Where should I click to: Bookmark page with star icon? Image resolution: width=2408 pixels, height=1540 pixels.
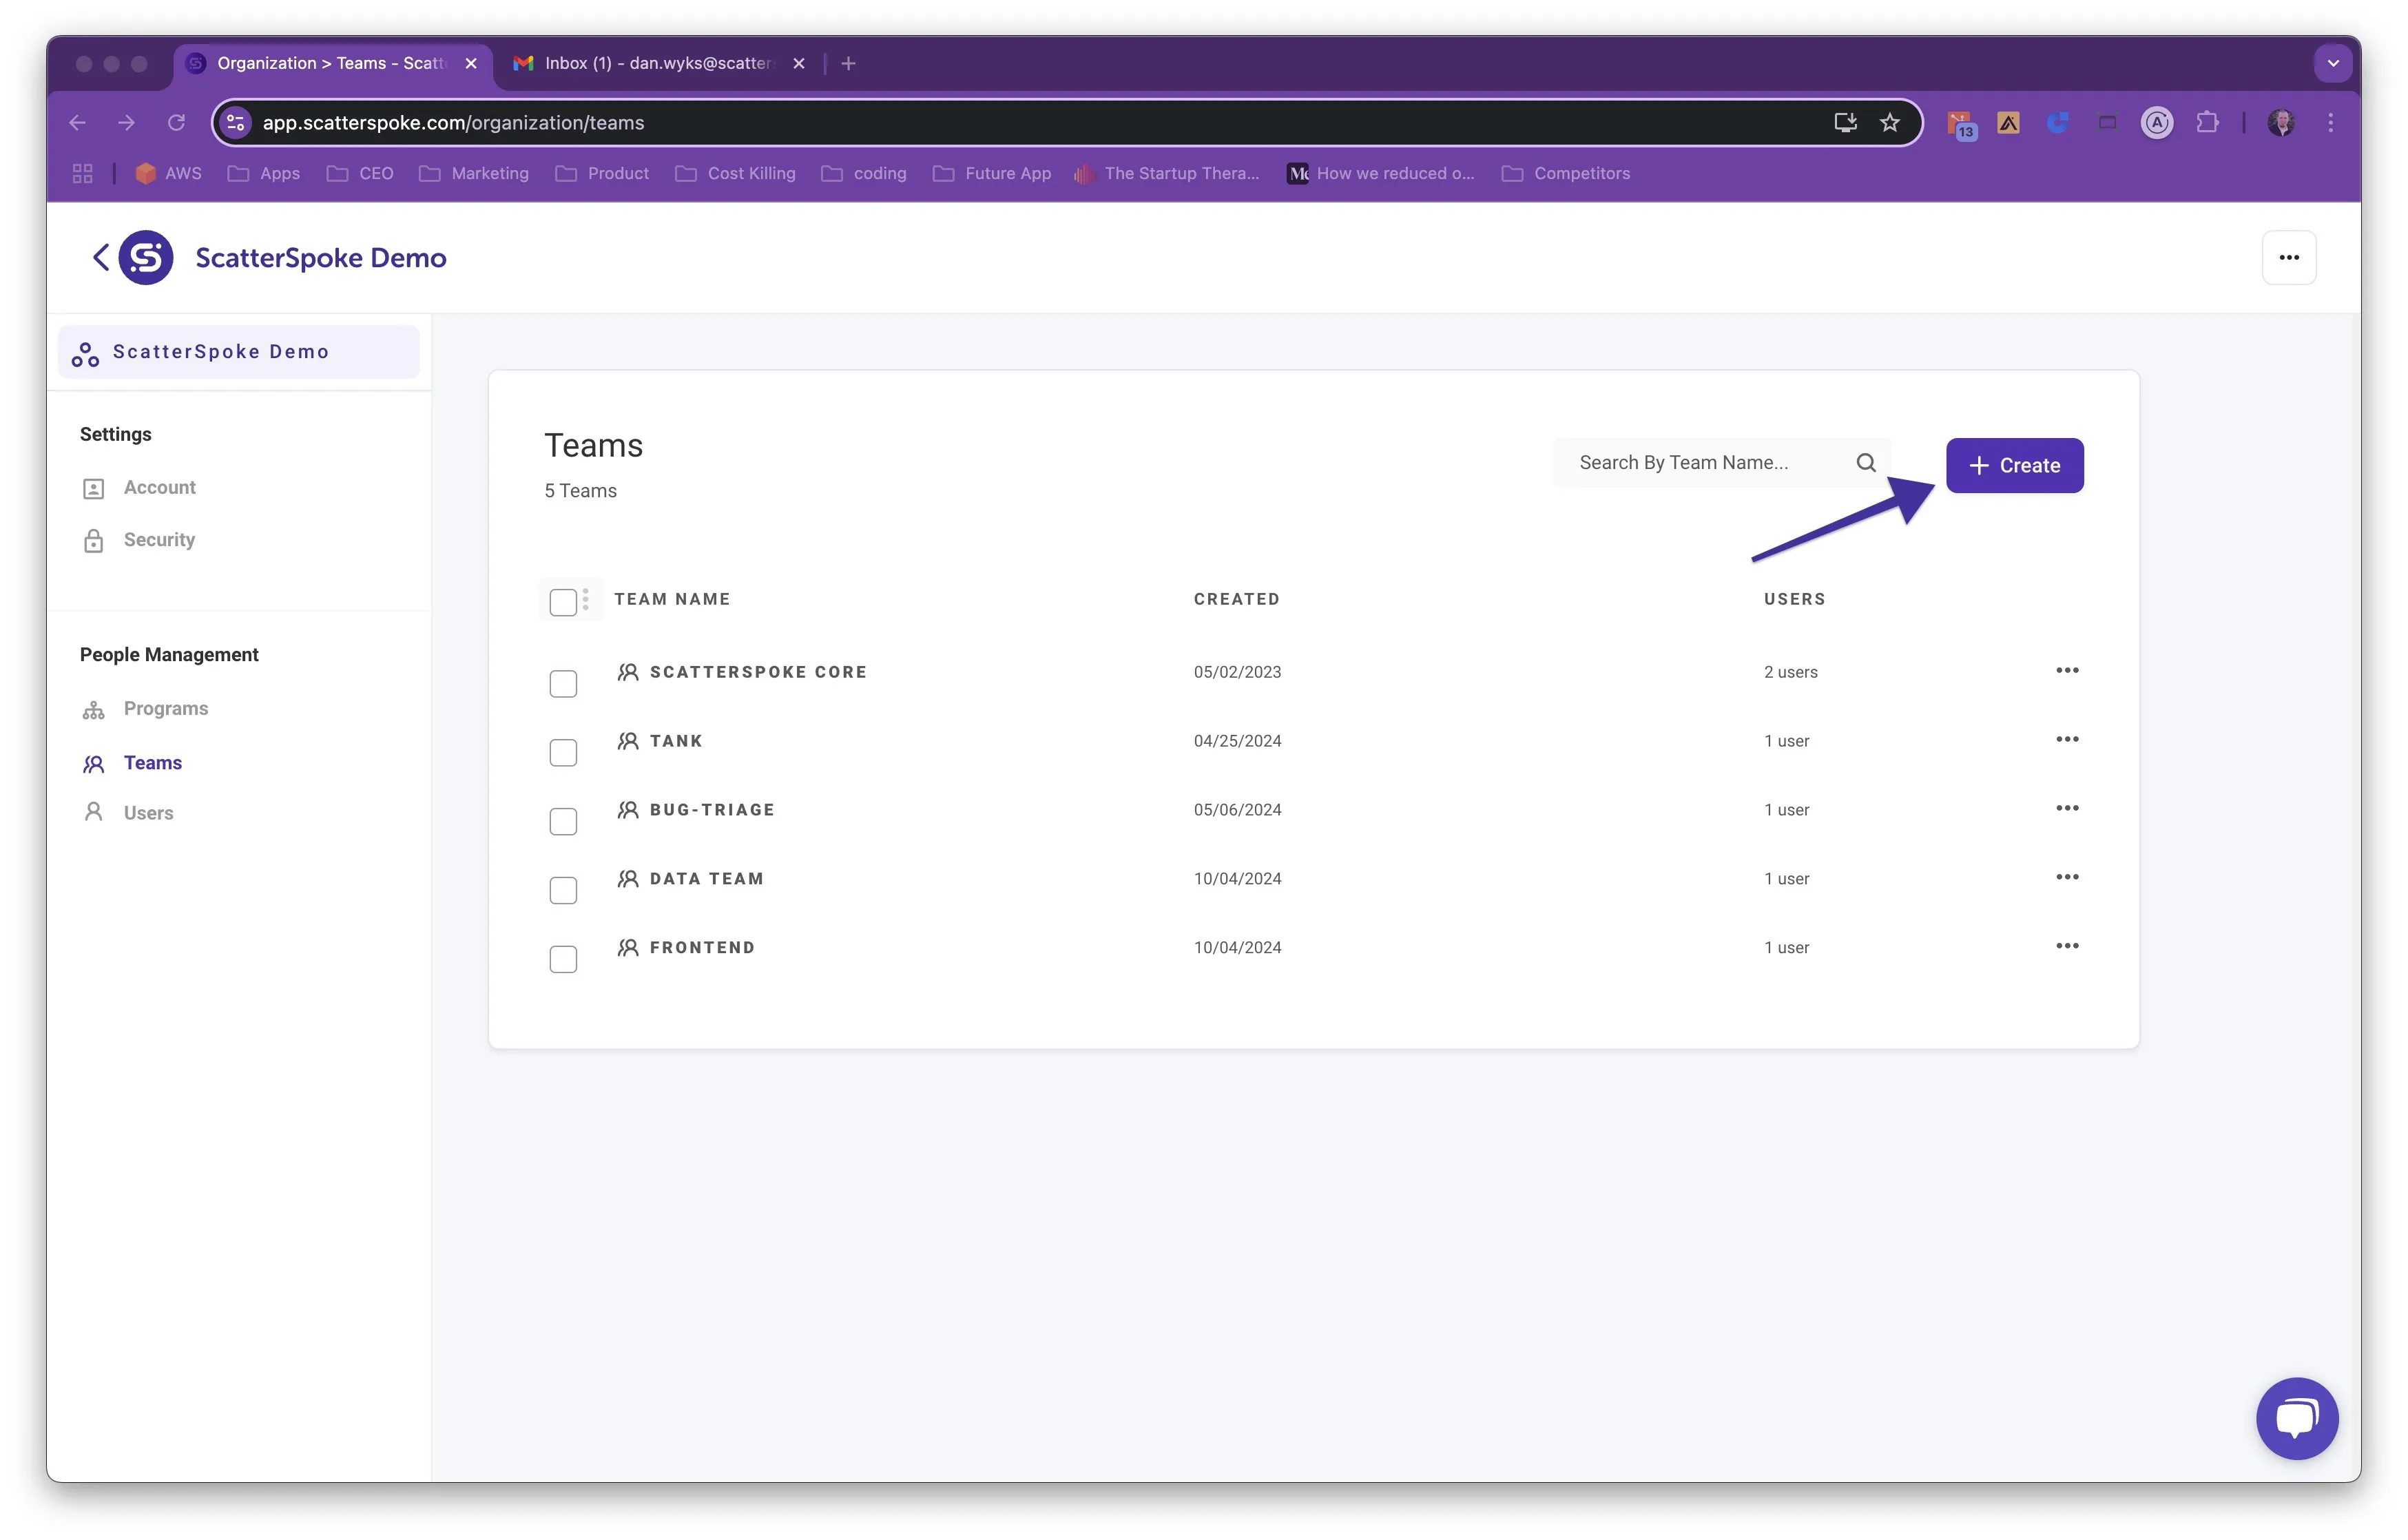coord(1889,123)
